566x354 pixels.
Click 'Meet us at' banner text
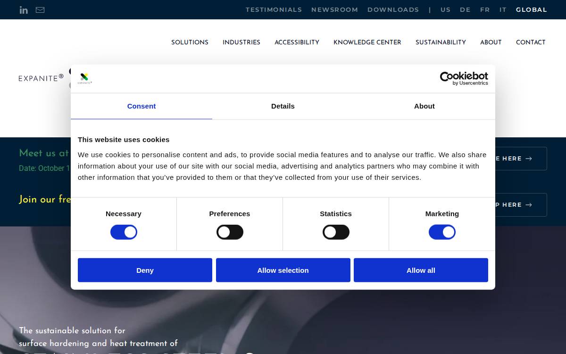44,153
